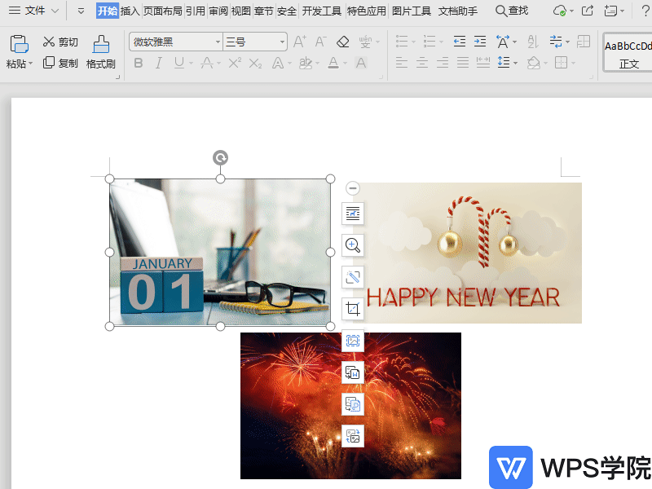Click the text highlight color icon
This screenshot has height=489, width=652.
[306, 64]
